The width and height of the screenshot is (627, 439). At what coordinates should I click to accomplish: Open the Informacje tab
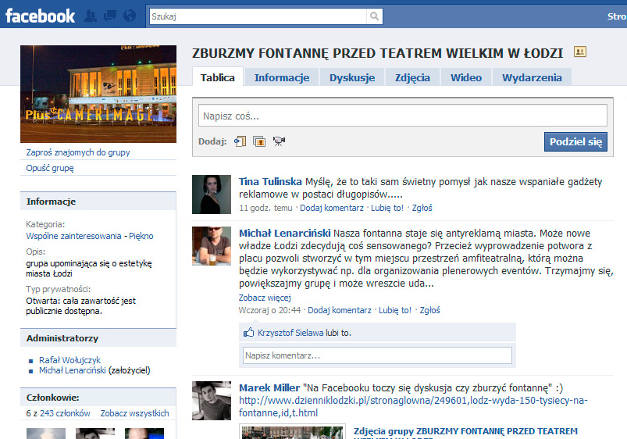click(x=282, y=77)
